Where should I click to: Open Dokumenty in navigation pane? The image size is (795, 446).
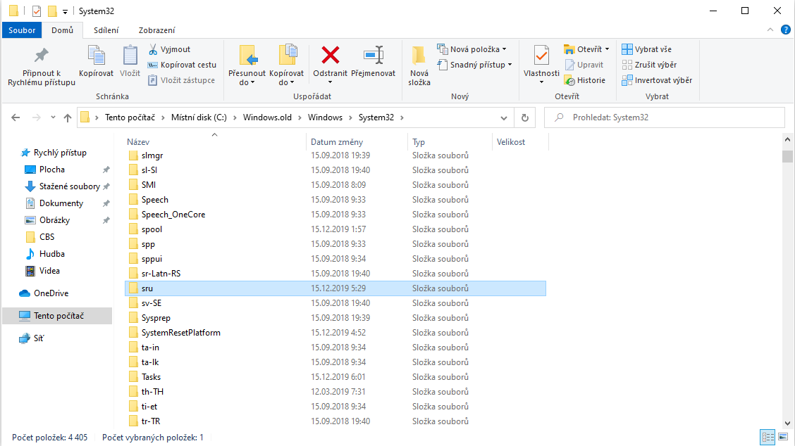(61, 203)
